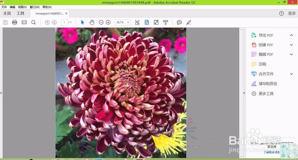Expand the 编辑 PDF section chevron

click(x=291, y=54)
